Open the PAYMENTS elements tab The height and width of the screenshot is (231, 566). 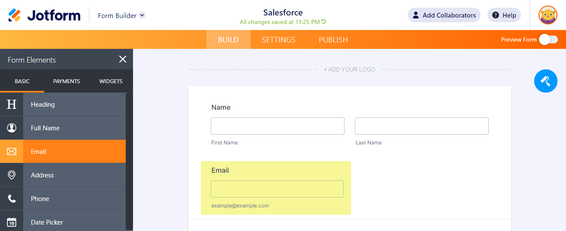[67, 81]
